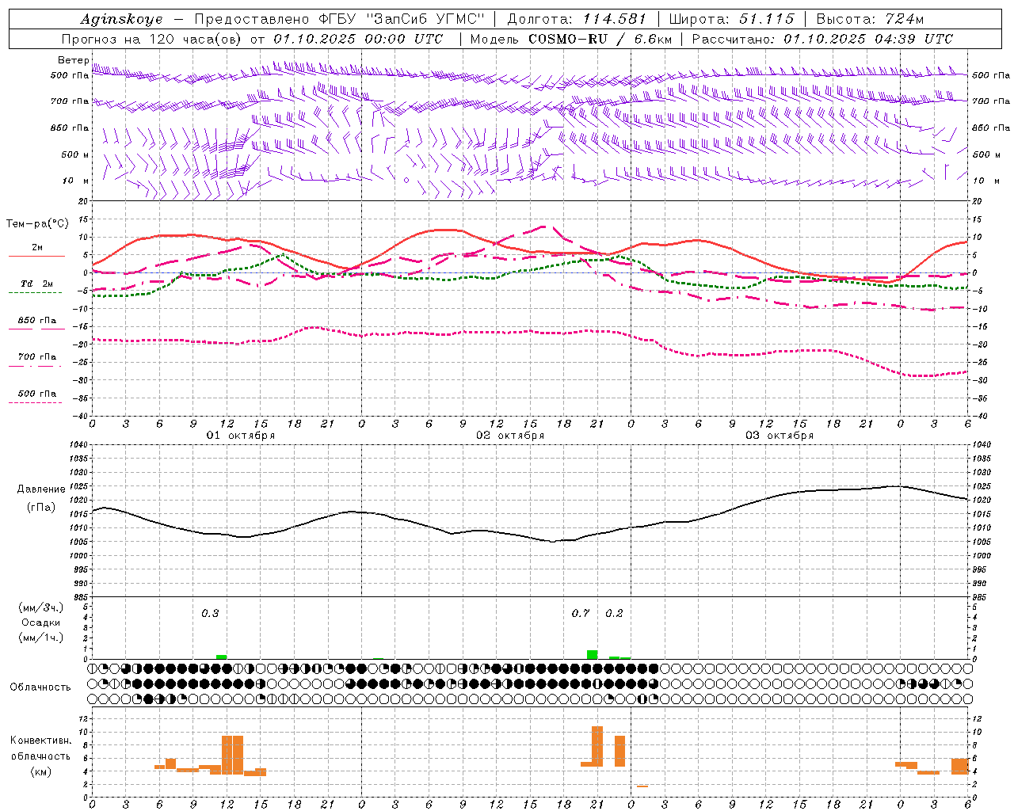This screenshot has height=811, width=1014.
Task: Click the (мм/3ч.) precipitation unit label
Action: click(41, 607)
